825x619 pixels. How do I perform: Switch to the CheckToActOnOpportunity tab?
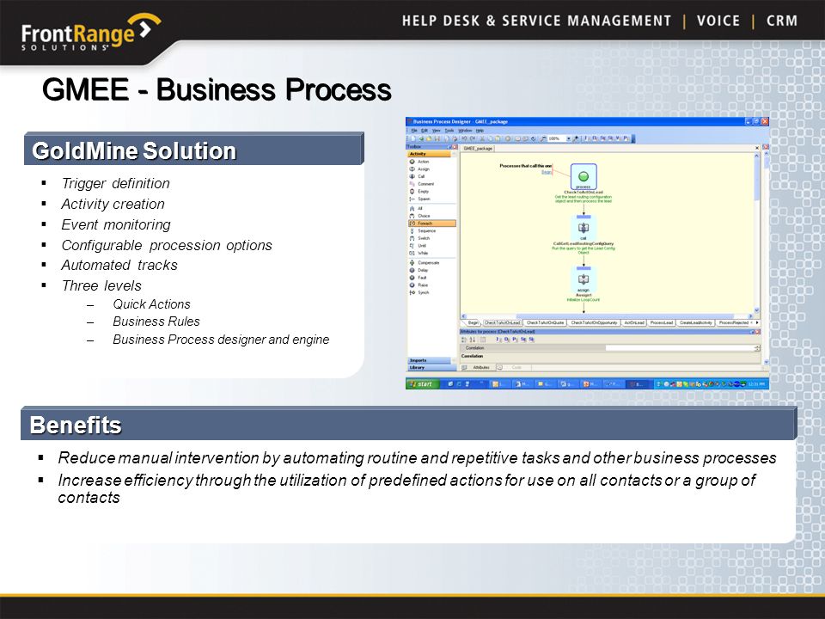click(x=594, y=322)
